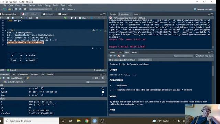Open the Jobs tab

pos(136,14)
